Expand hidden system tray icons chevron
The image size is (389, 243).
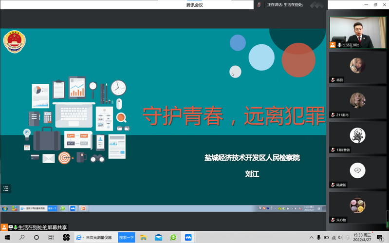tap(311, 238)
